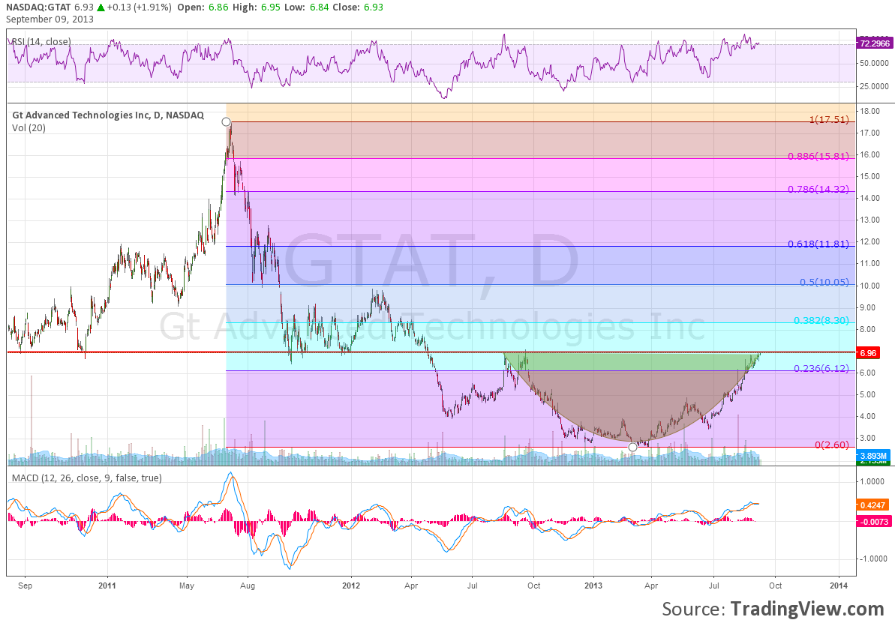Select the Fibonacci 0.236(6.12) level label
Viewport: 895px width, 629px height.
click(x=821, y=368)
